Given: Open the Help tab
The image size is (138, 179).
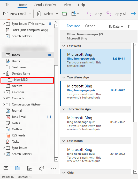Looking at the screenshot, I should point(81,5).
